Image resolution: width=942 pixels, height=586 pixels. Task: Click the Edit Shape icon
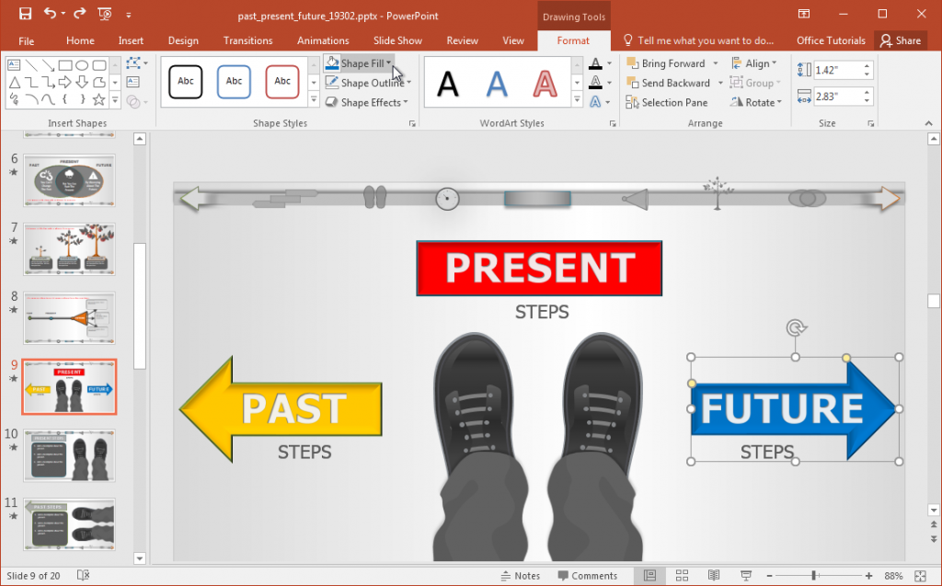pos(134,62)
